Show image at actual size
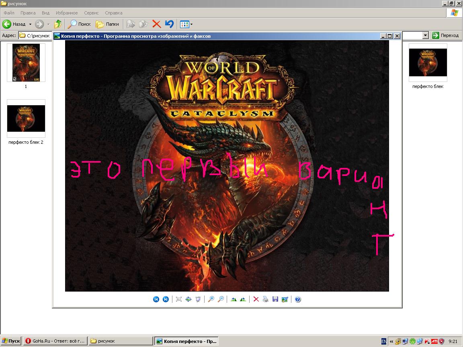The image size is (463, 347). pos(188,299)
